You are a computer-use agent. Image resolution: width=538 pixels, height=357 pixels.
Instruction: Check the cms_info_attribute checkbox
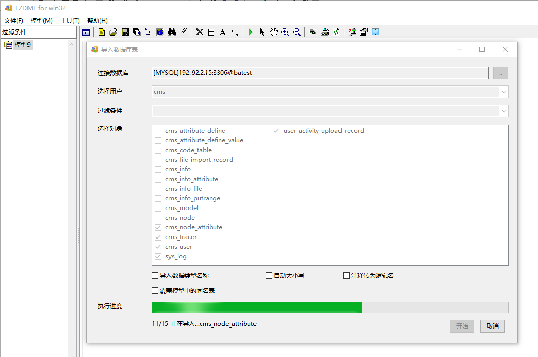coord(158,179)
